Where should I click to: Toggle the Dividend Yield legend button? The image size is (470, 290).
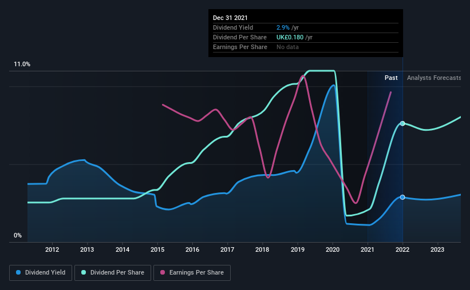pyautogui.click(x=41, y=273)
